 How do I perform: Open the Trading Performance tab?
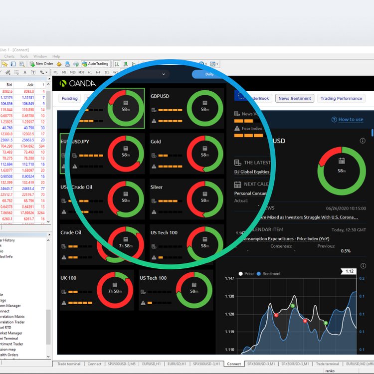(341, 99)
